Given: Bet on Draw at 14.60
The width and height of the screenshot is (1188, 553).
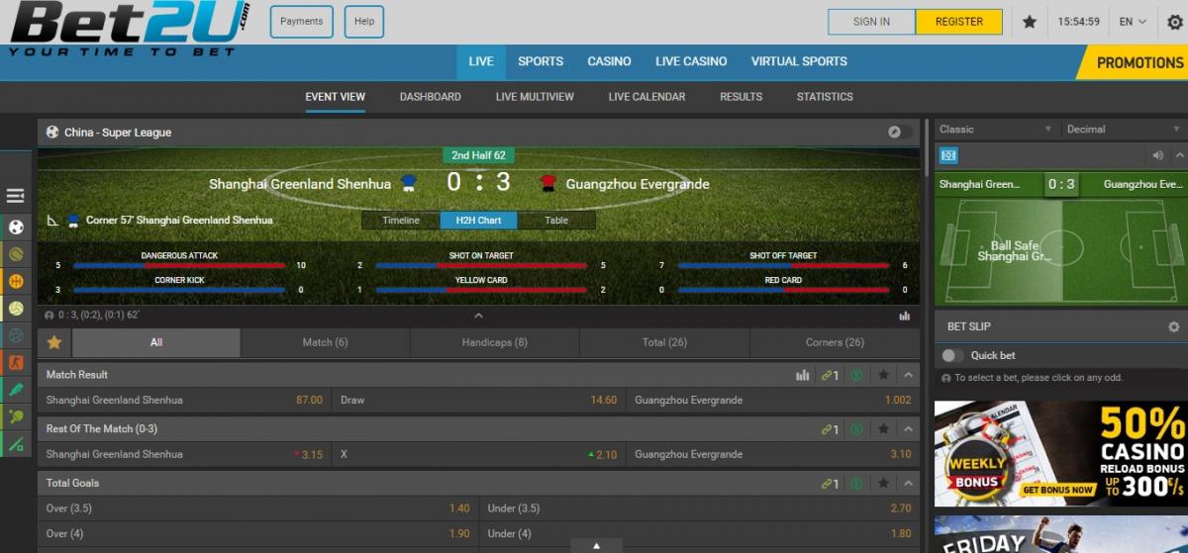Looking at the screenshot, I should [479, 401].
